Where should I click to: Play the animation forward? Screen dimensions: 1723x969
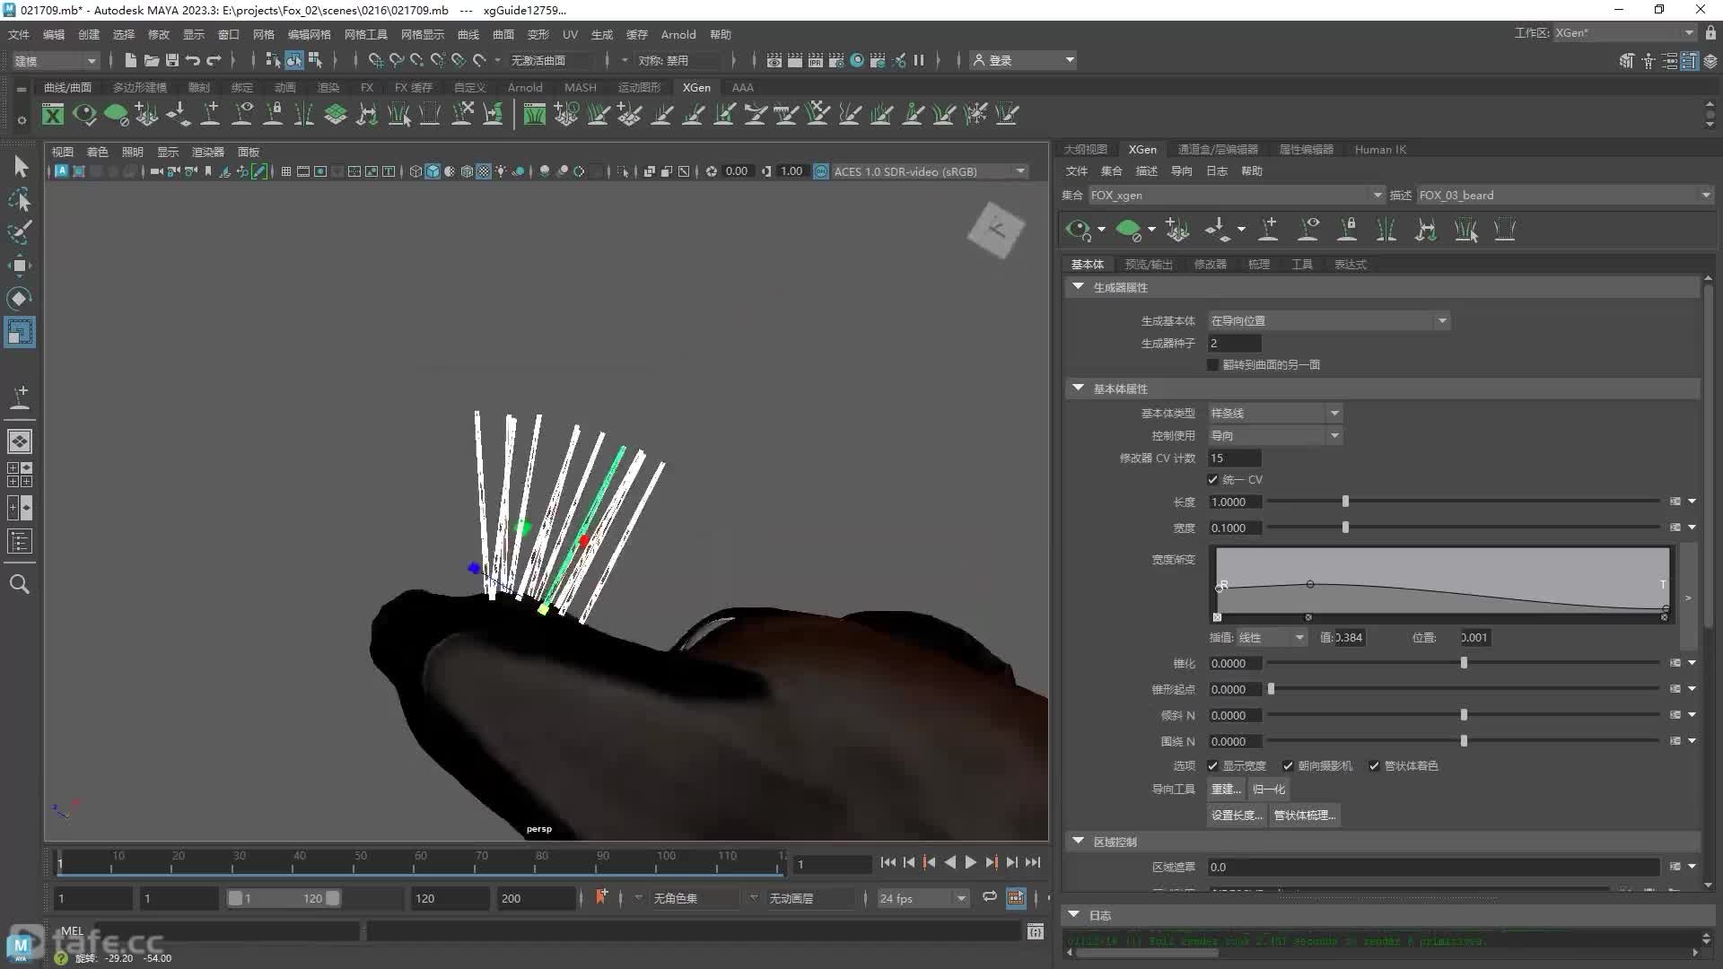pos(970,862)
